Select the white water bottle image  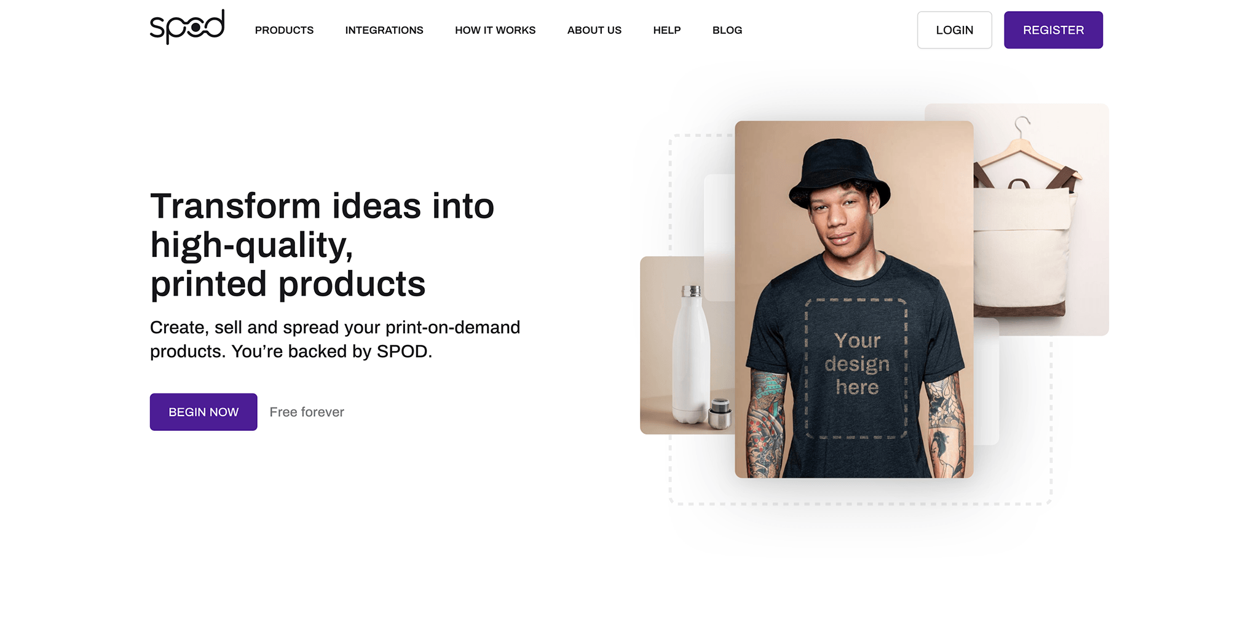pos(687,345)
